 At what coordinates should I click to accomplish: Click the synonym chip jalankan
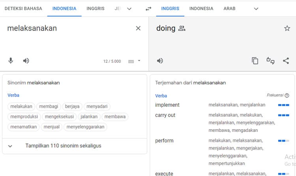(89, 117)
